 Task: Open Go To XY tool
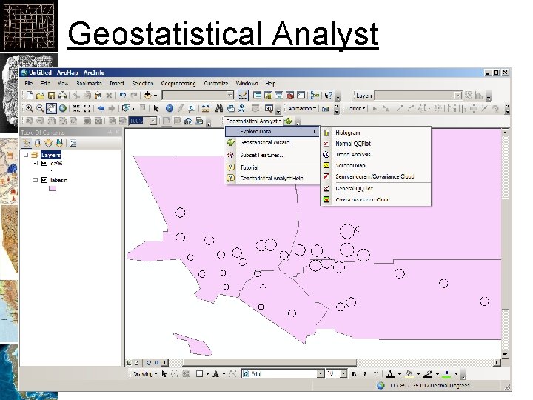(x=241, y=108)
